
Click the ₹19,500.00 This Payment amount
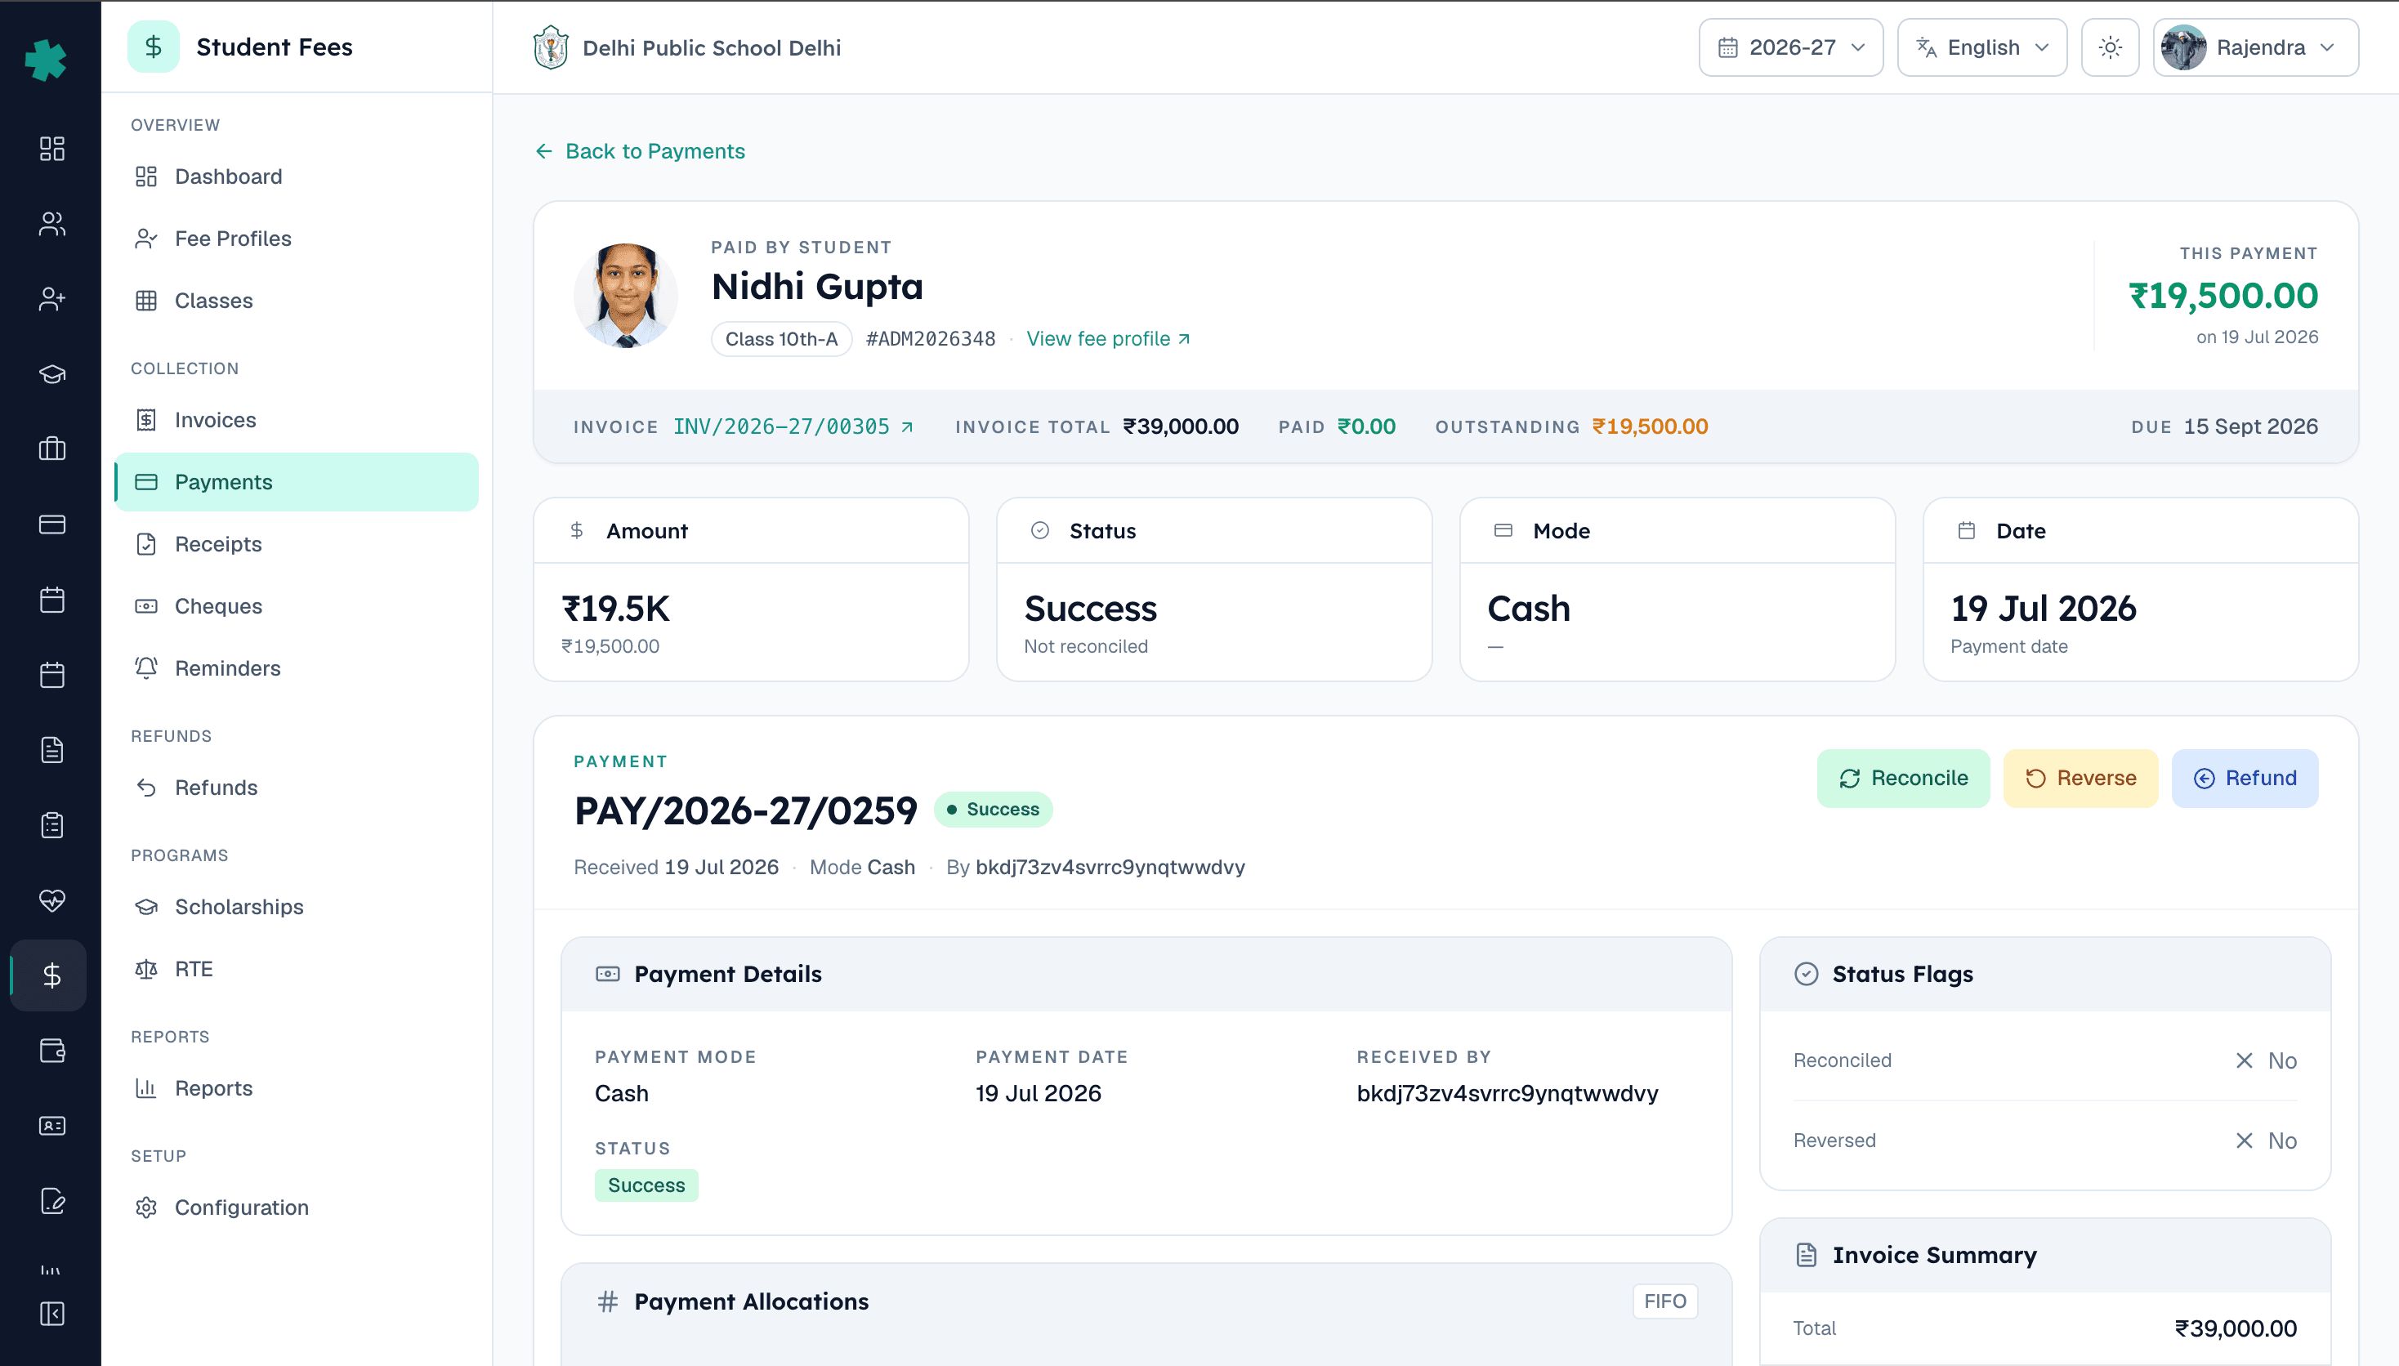tap(2223, 296)
